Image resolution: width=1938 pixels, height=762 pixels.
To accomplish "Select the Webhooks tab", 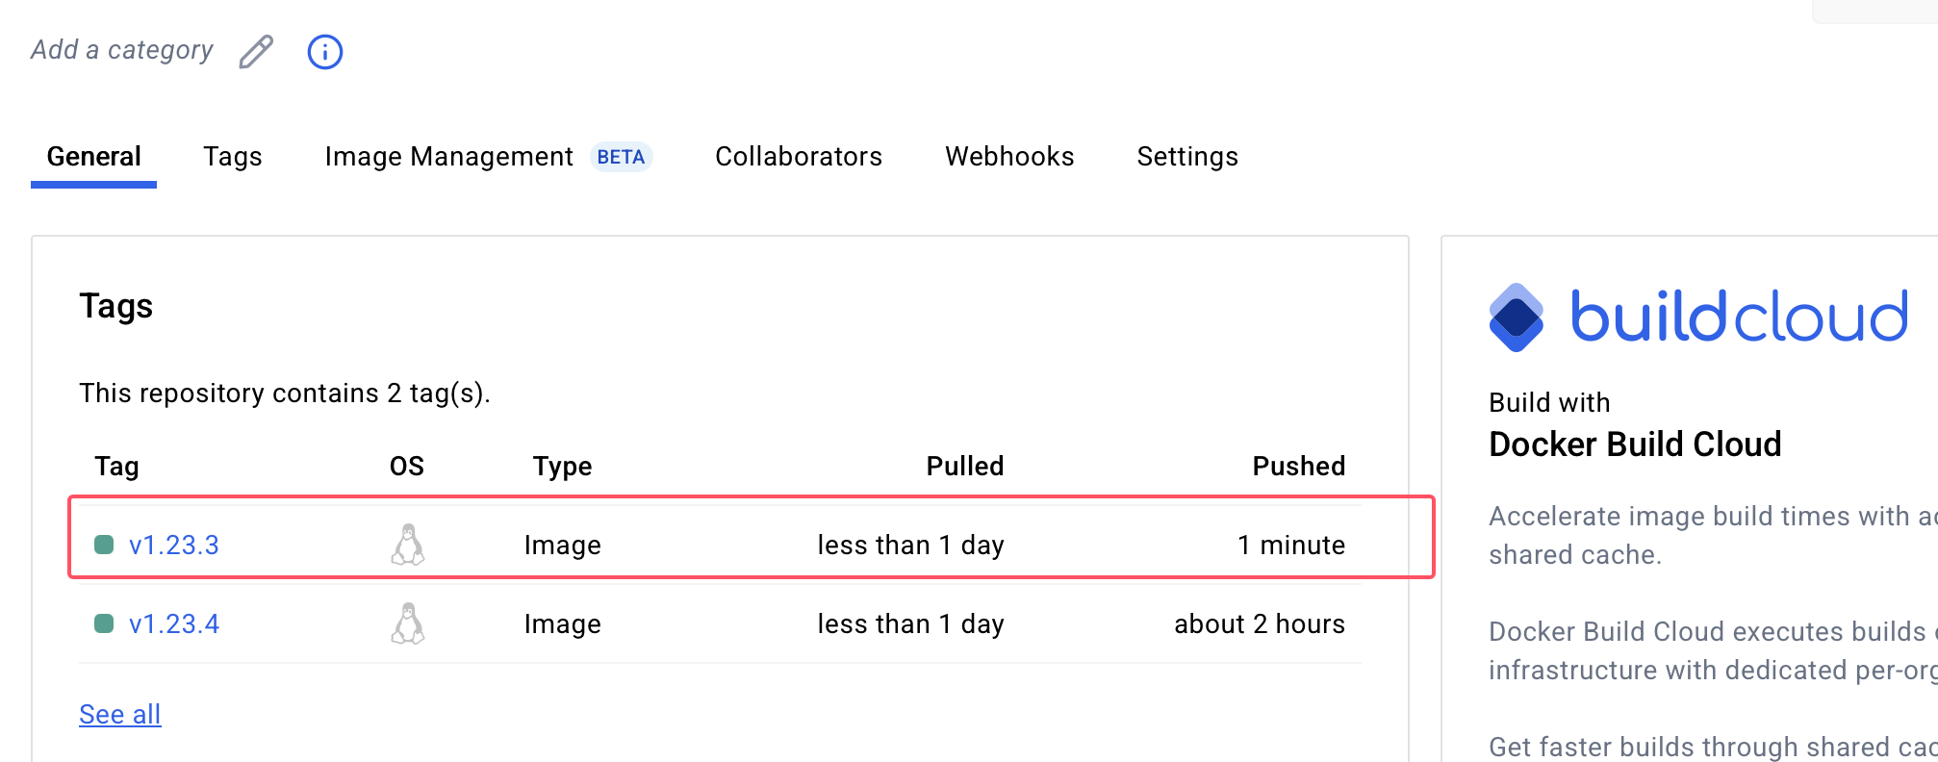I will point(1009,157).
